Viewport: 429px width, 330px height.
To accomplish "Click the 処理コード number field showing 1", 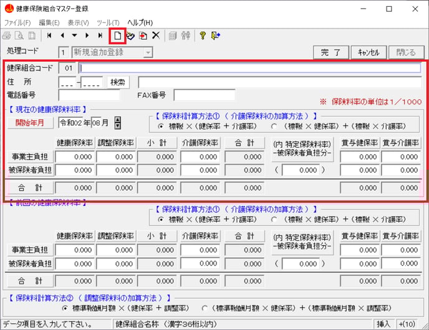I will point(63,52).
